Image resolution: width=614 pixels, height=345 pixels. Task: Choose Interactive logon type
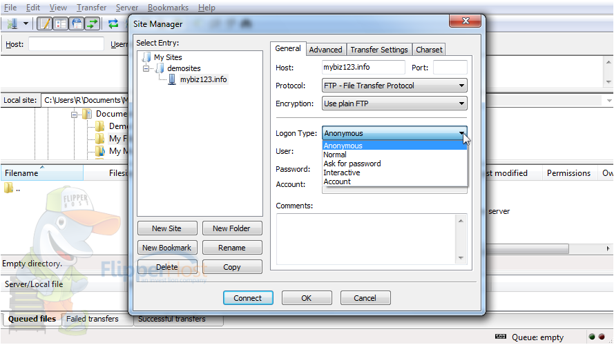[394, 172]
